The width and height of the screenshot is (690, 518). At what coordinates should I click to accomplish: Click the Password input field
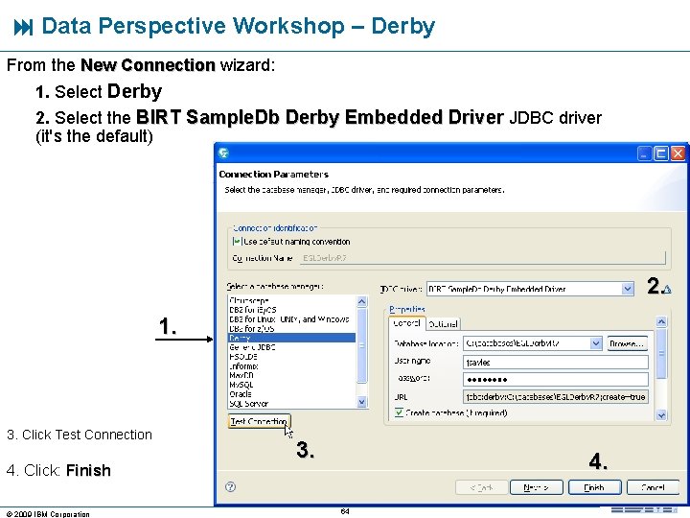point(555,379)
